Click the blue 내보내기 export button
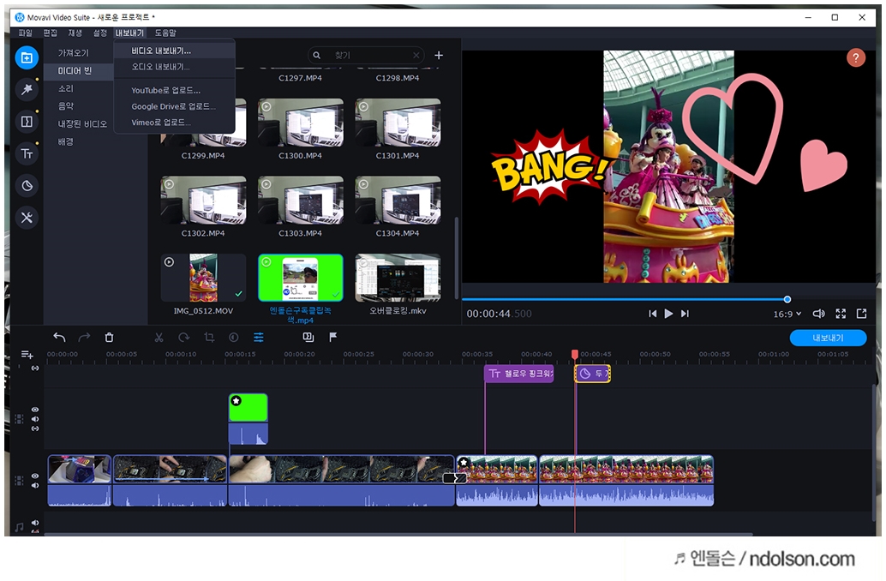The image size is (886, 581). (828, 338)
